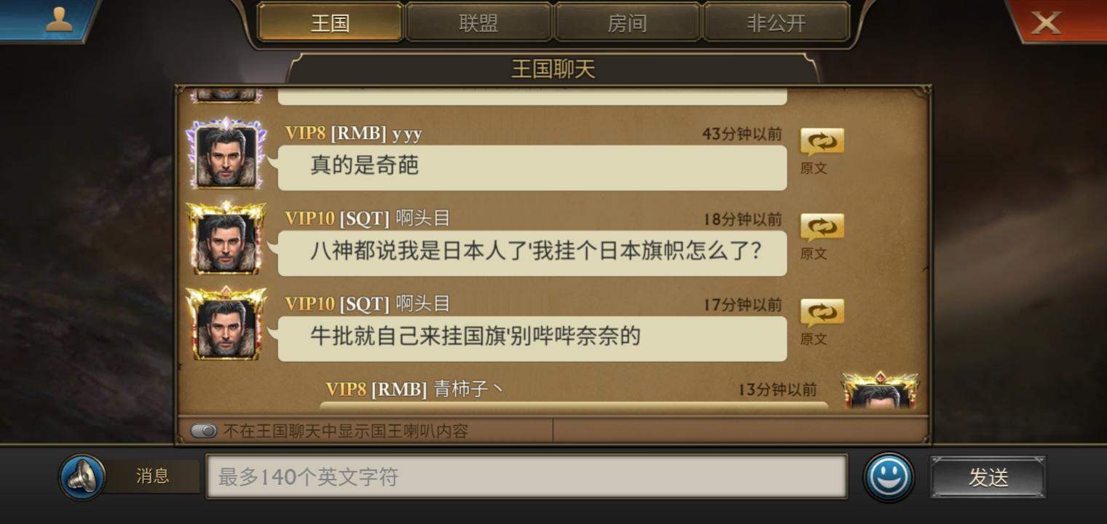Focus the 最多140个英文字符 message input
This screenshot has width=1107, height=524.
click(527, 477)
